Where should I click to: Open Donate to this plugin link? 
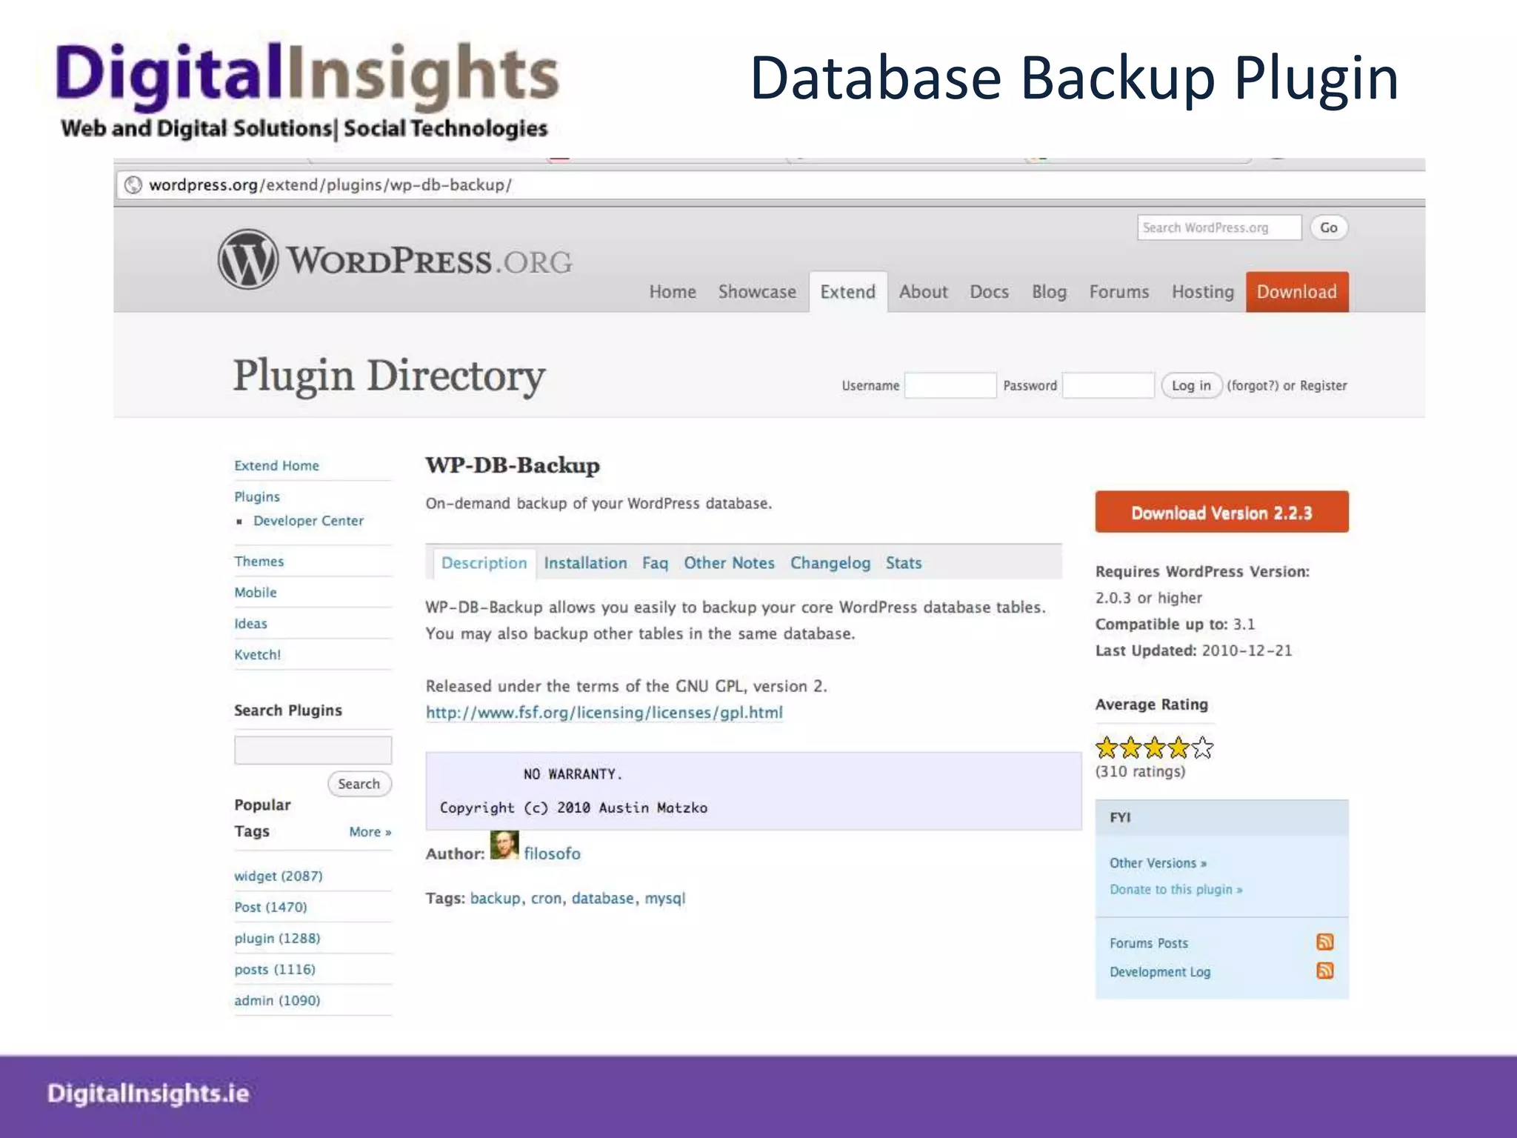pyautogui.click(x=1176, y=889)
